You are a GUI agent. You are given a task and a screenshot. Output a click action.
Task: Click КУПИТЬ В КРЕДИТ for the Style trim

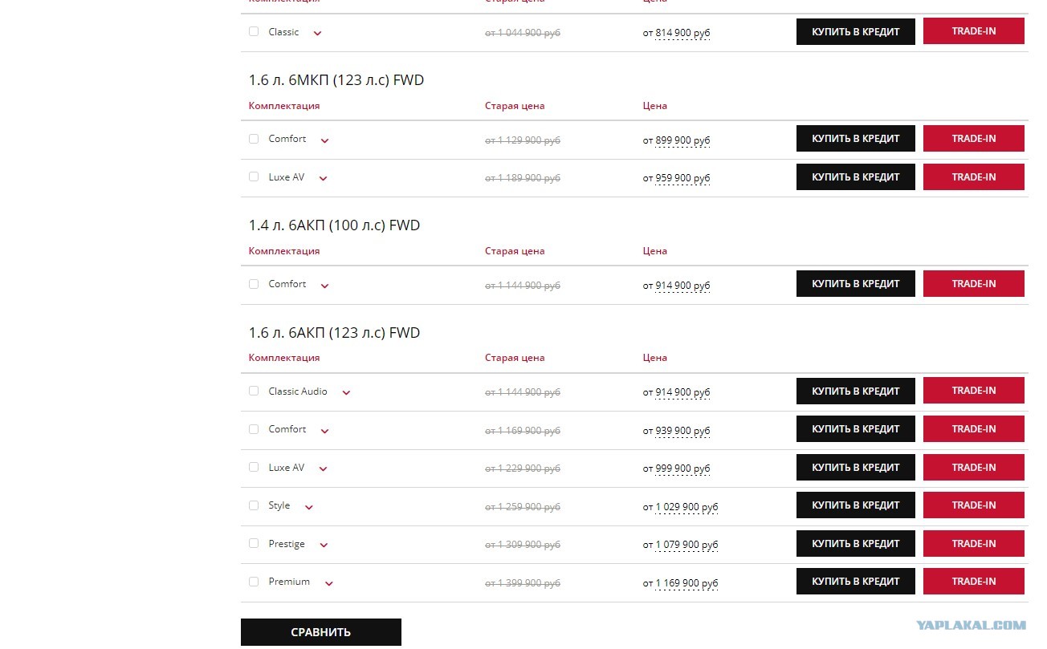click(856, 505)
